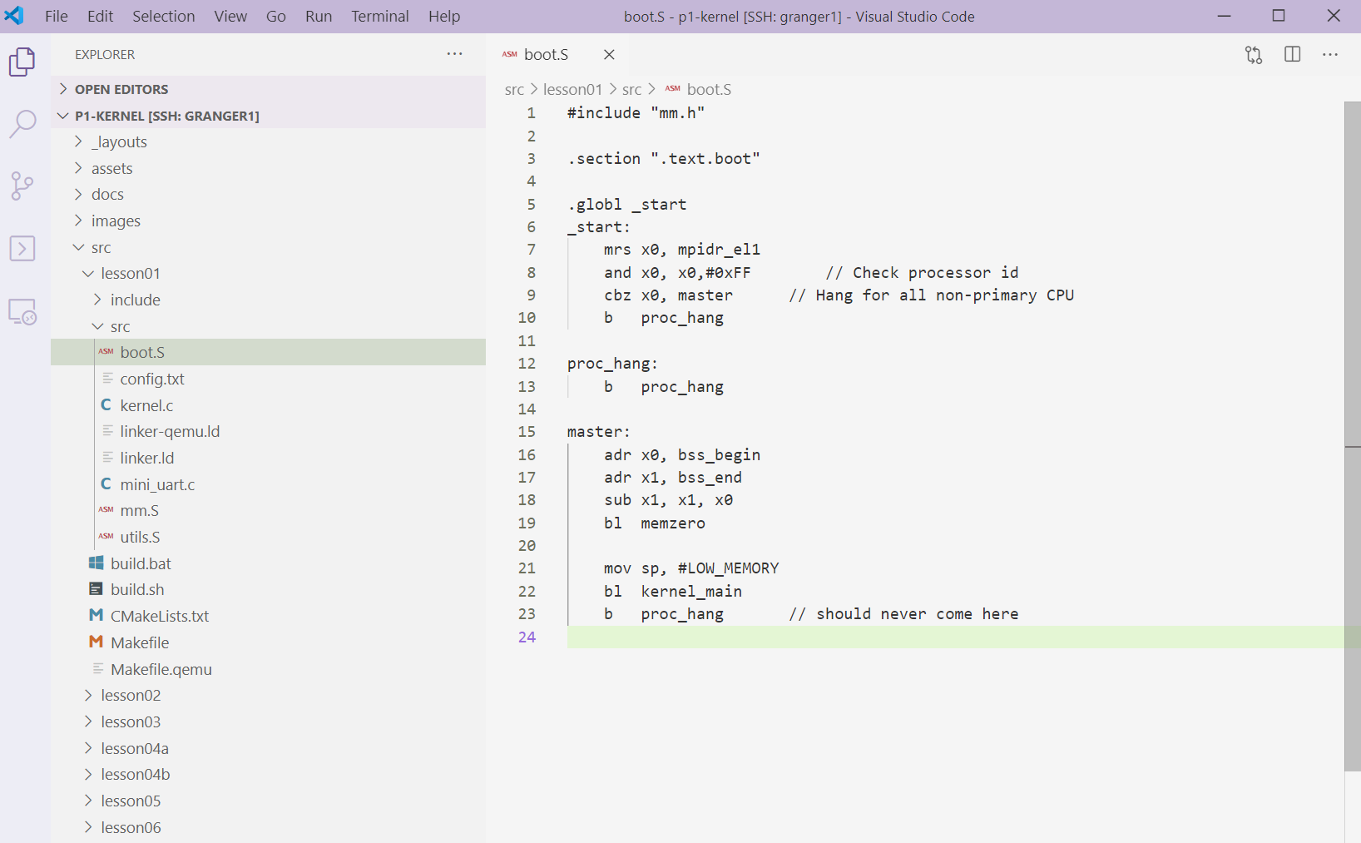Click the editor vertical scrollbar
The image size is (1361, 843).
point(1353,437)
